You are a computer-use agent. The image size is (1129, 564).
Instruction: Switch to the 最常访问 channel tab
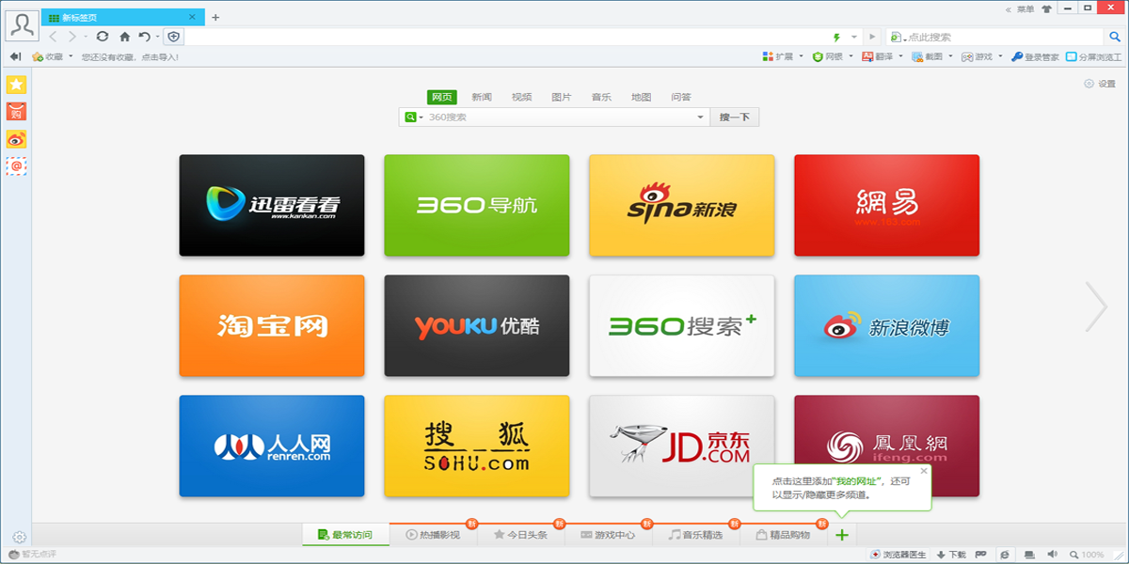pyautogui.click(x=345, y=535)
